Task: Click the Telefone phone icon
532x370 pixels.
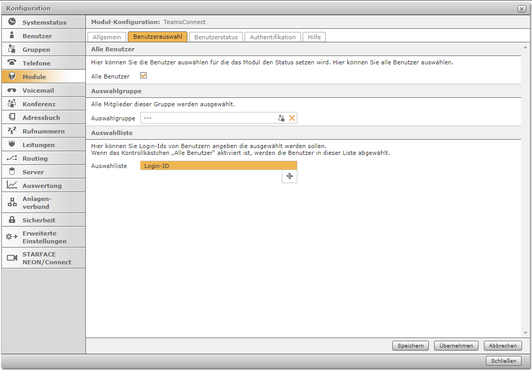Action: click(x=12, y=63)
